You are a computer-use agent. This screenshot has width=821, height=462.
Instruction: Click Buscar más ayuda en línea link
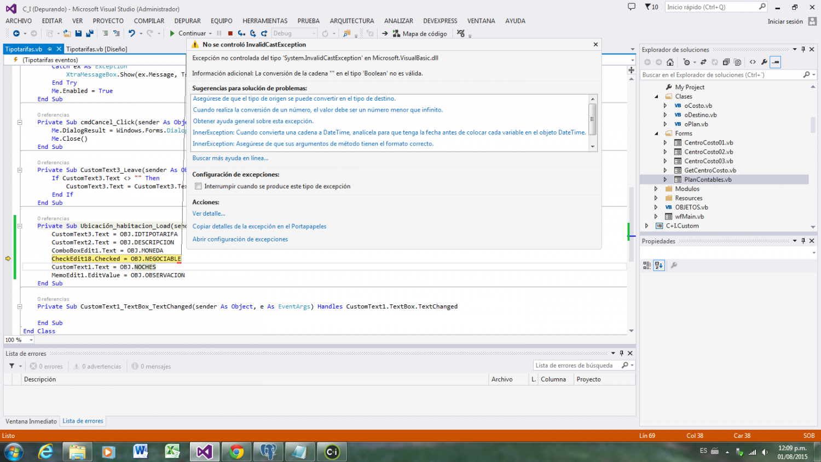[x=230, y=158]
